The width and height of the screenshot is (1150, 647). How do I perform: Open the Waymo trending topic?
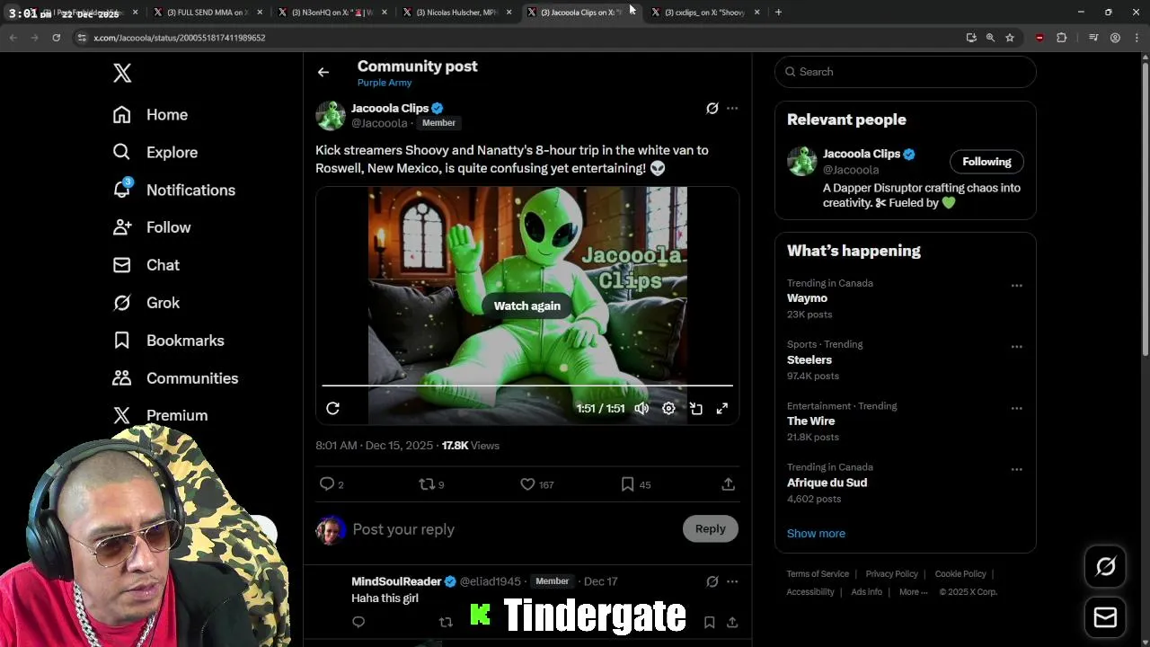(x=807, y=298)
